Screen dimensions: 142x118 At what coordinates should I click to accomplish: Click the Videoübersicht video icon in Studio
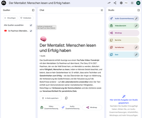tap(111, 26)
